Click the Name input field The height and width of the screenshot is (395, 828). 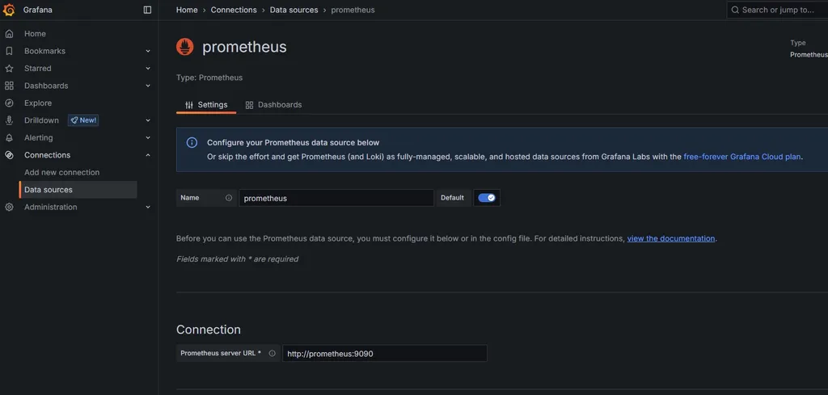point(336,198)
